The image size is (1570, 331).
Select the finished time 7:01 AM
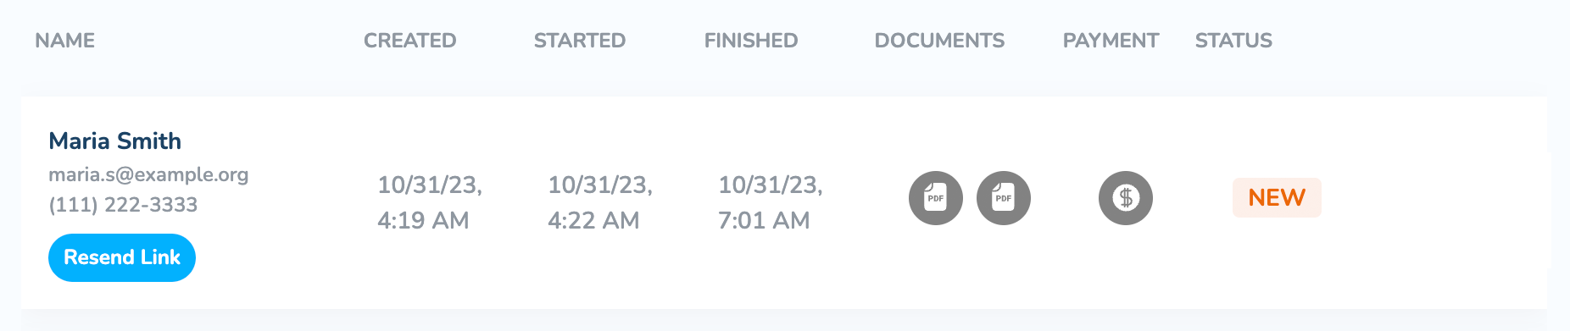[764, 220]
